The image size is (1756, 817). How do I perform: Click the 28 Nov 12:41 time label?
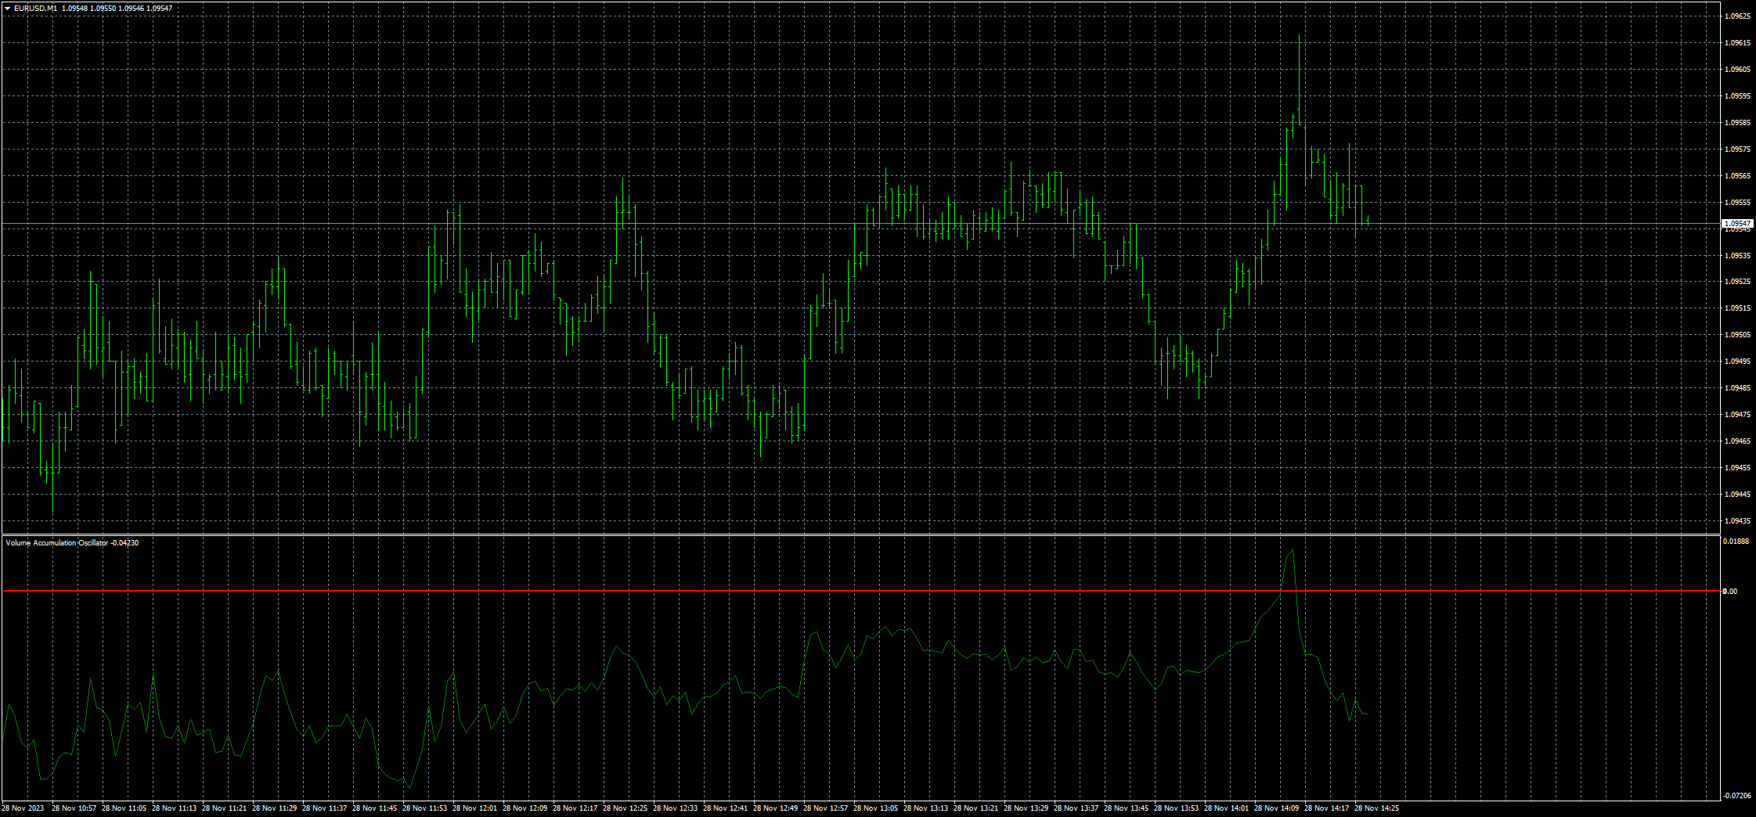click(x=725, y=808)
